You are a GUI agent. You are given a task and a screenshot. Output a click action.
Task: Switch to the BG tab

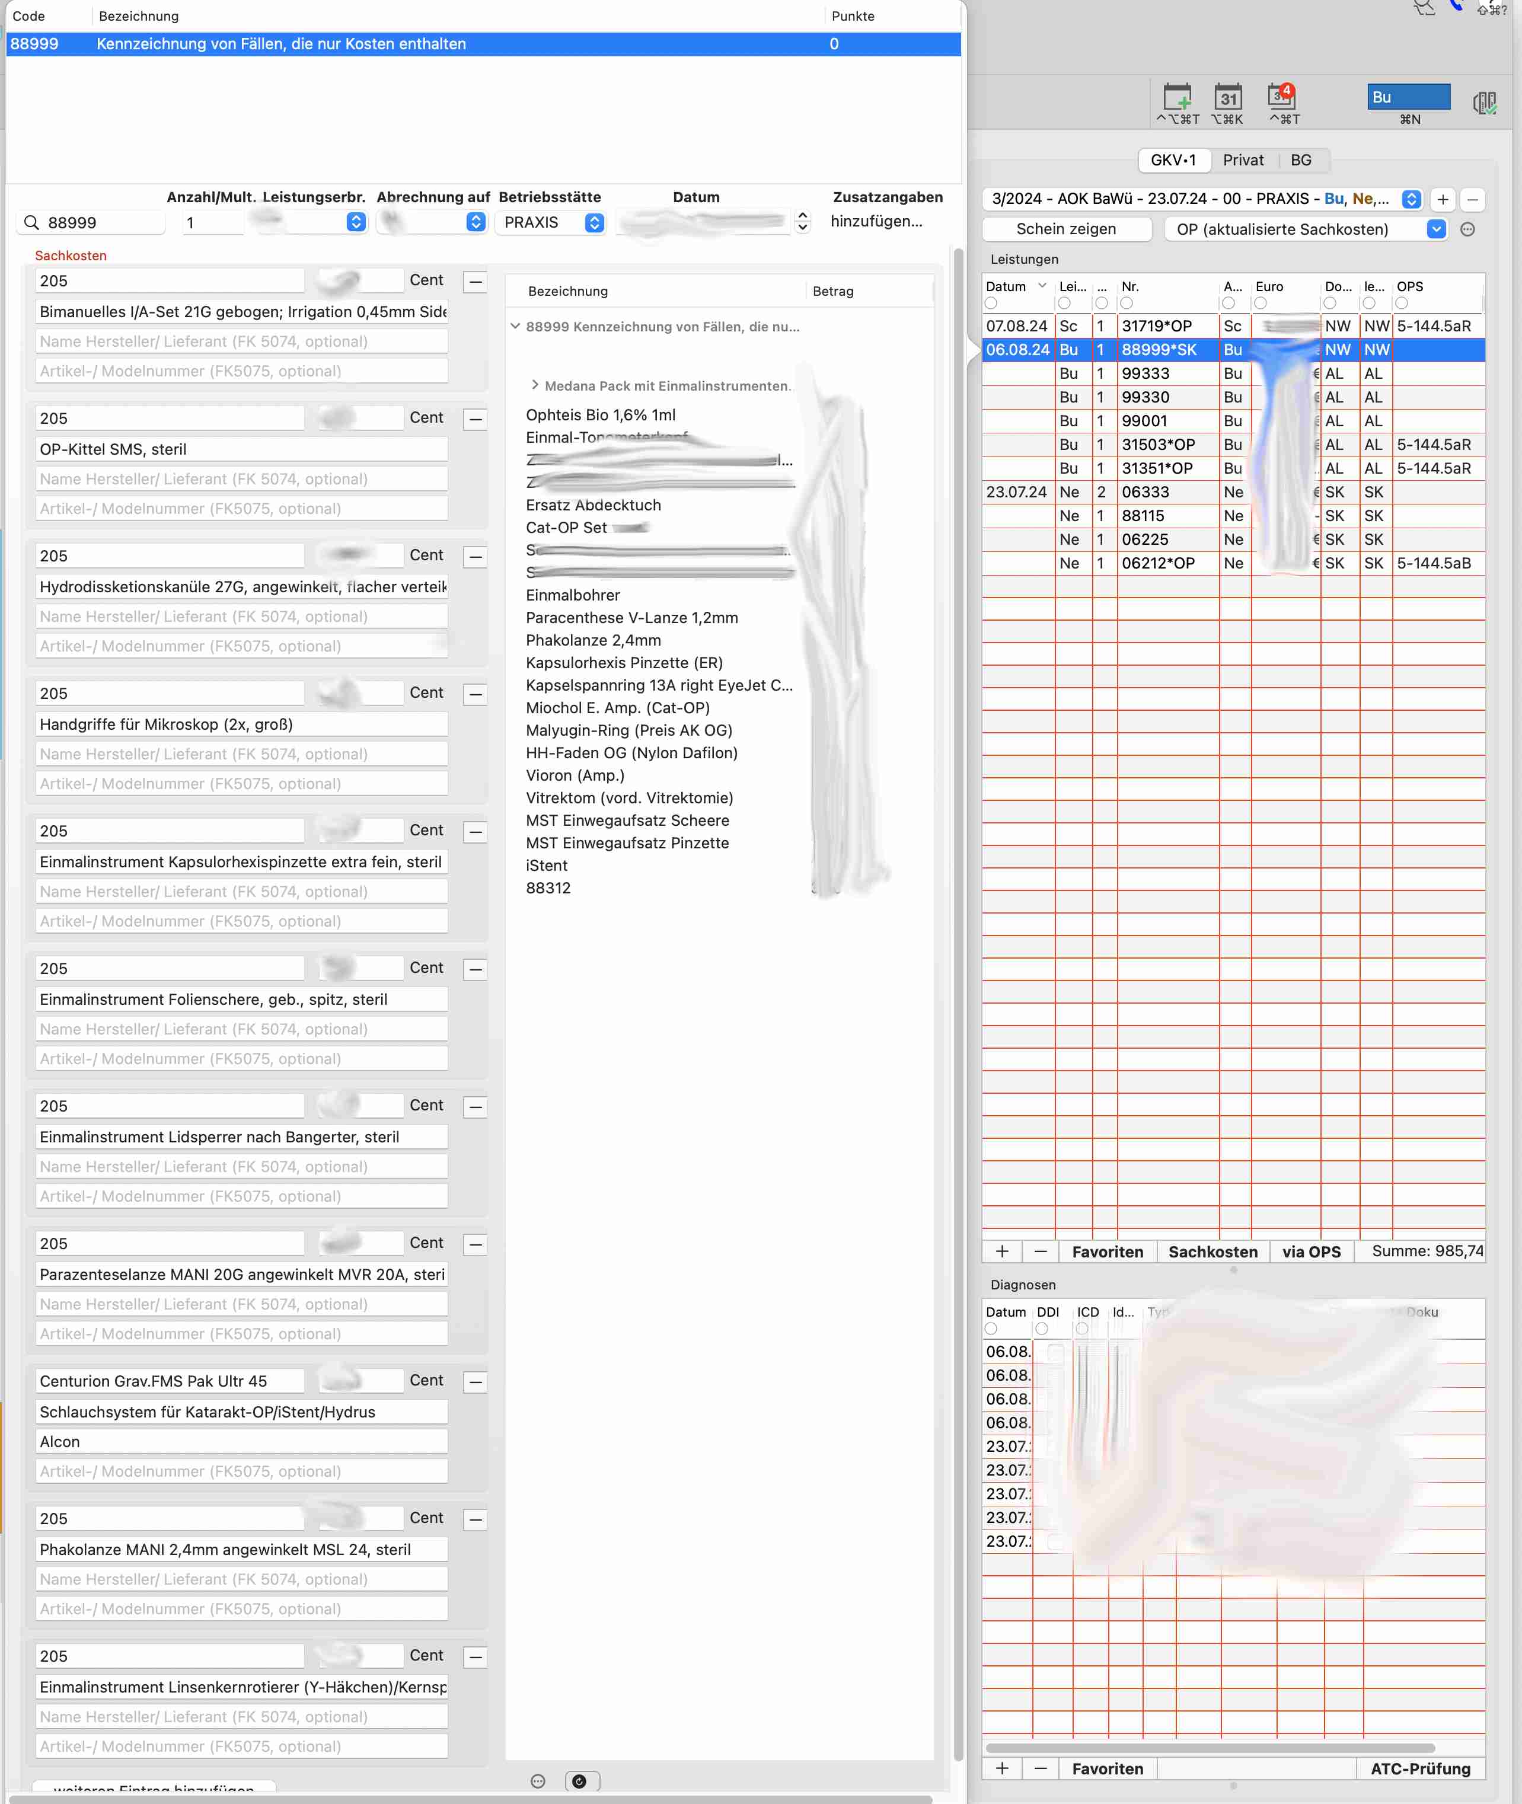(x=1300, y=161)
